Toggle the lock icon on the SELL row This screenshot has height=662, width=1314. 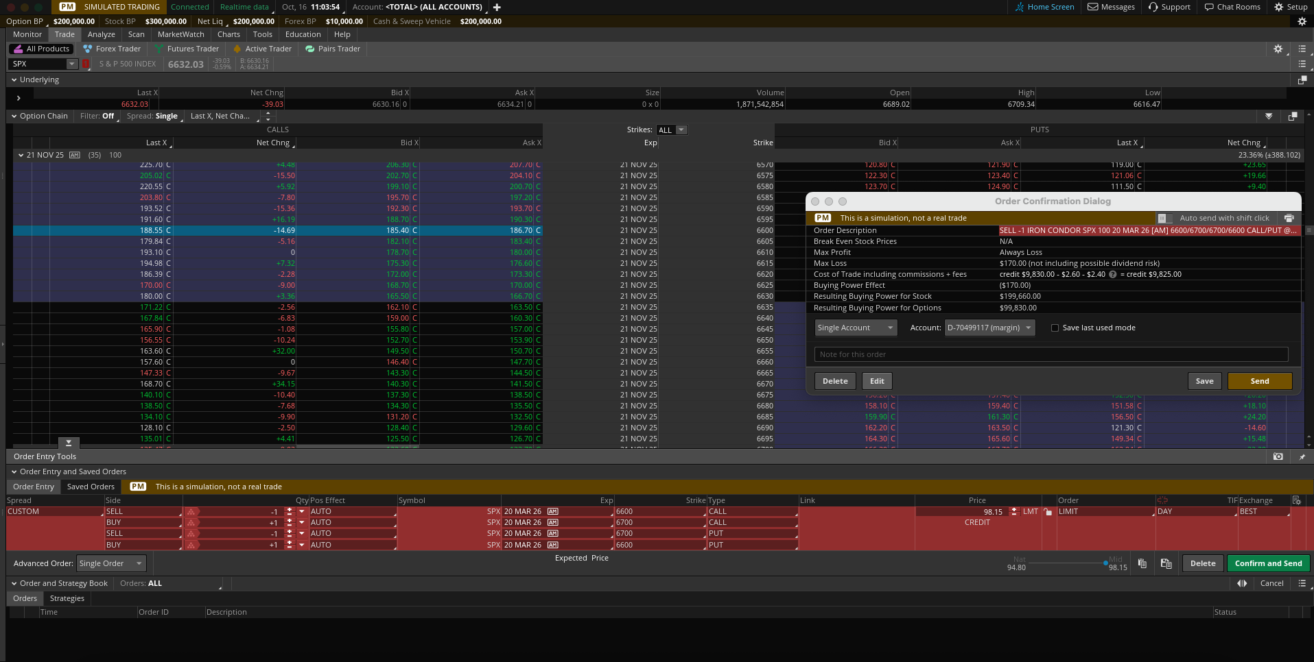[1048, 511]
